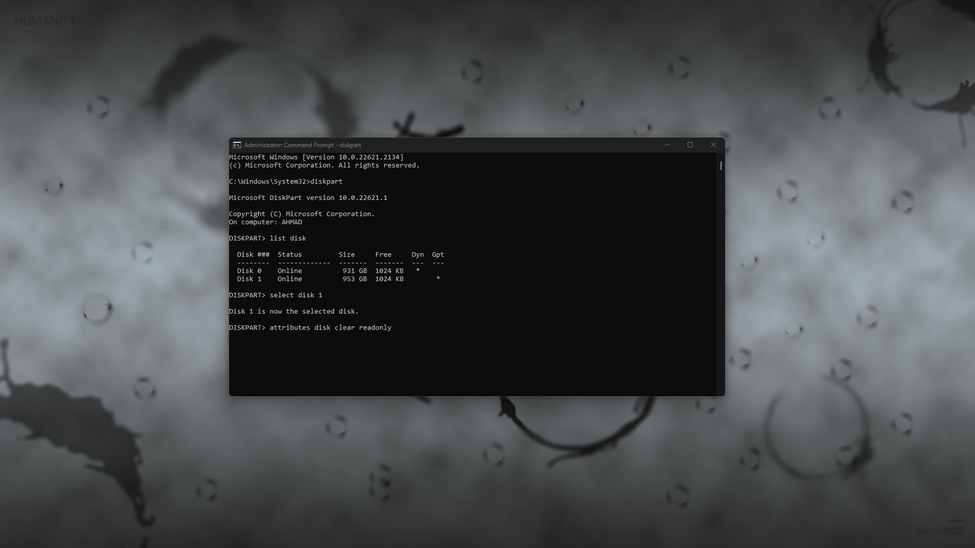The width and height of the screenshot is (975, 548).
Task: Click the 'select disk 1' command line
Action: [x=296, y=295]
